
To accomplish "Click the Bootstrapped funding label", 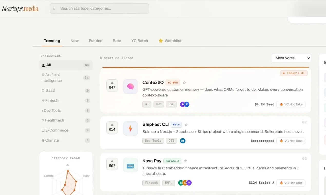I will (x=262, y=141).
